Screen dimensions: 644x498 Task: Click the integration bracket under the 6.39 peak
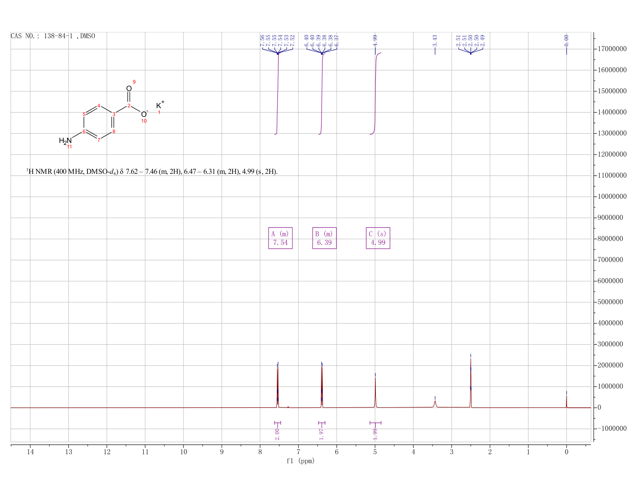click(x=322, y=423)
